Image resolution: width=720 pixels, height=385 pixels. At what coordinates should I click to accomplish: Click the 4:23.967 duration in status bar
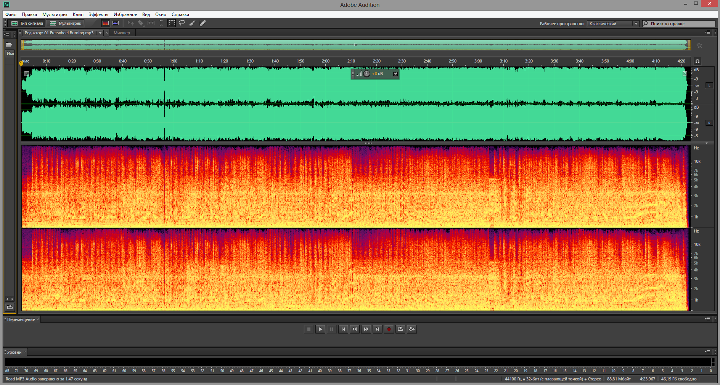coord(647,379)
